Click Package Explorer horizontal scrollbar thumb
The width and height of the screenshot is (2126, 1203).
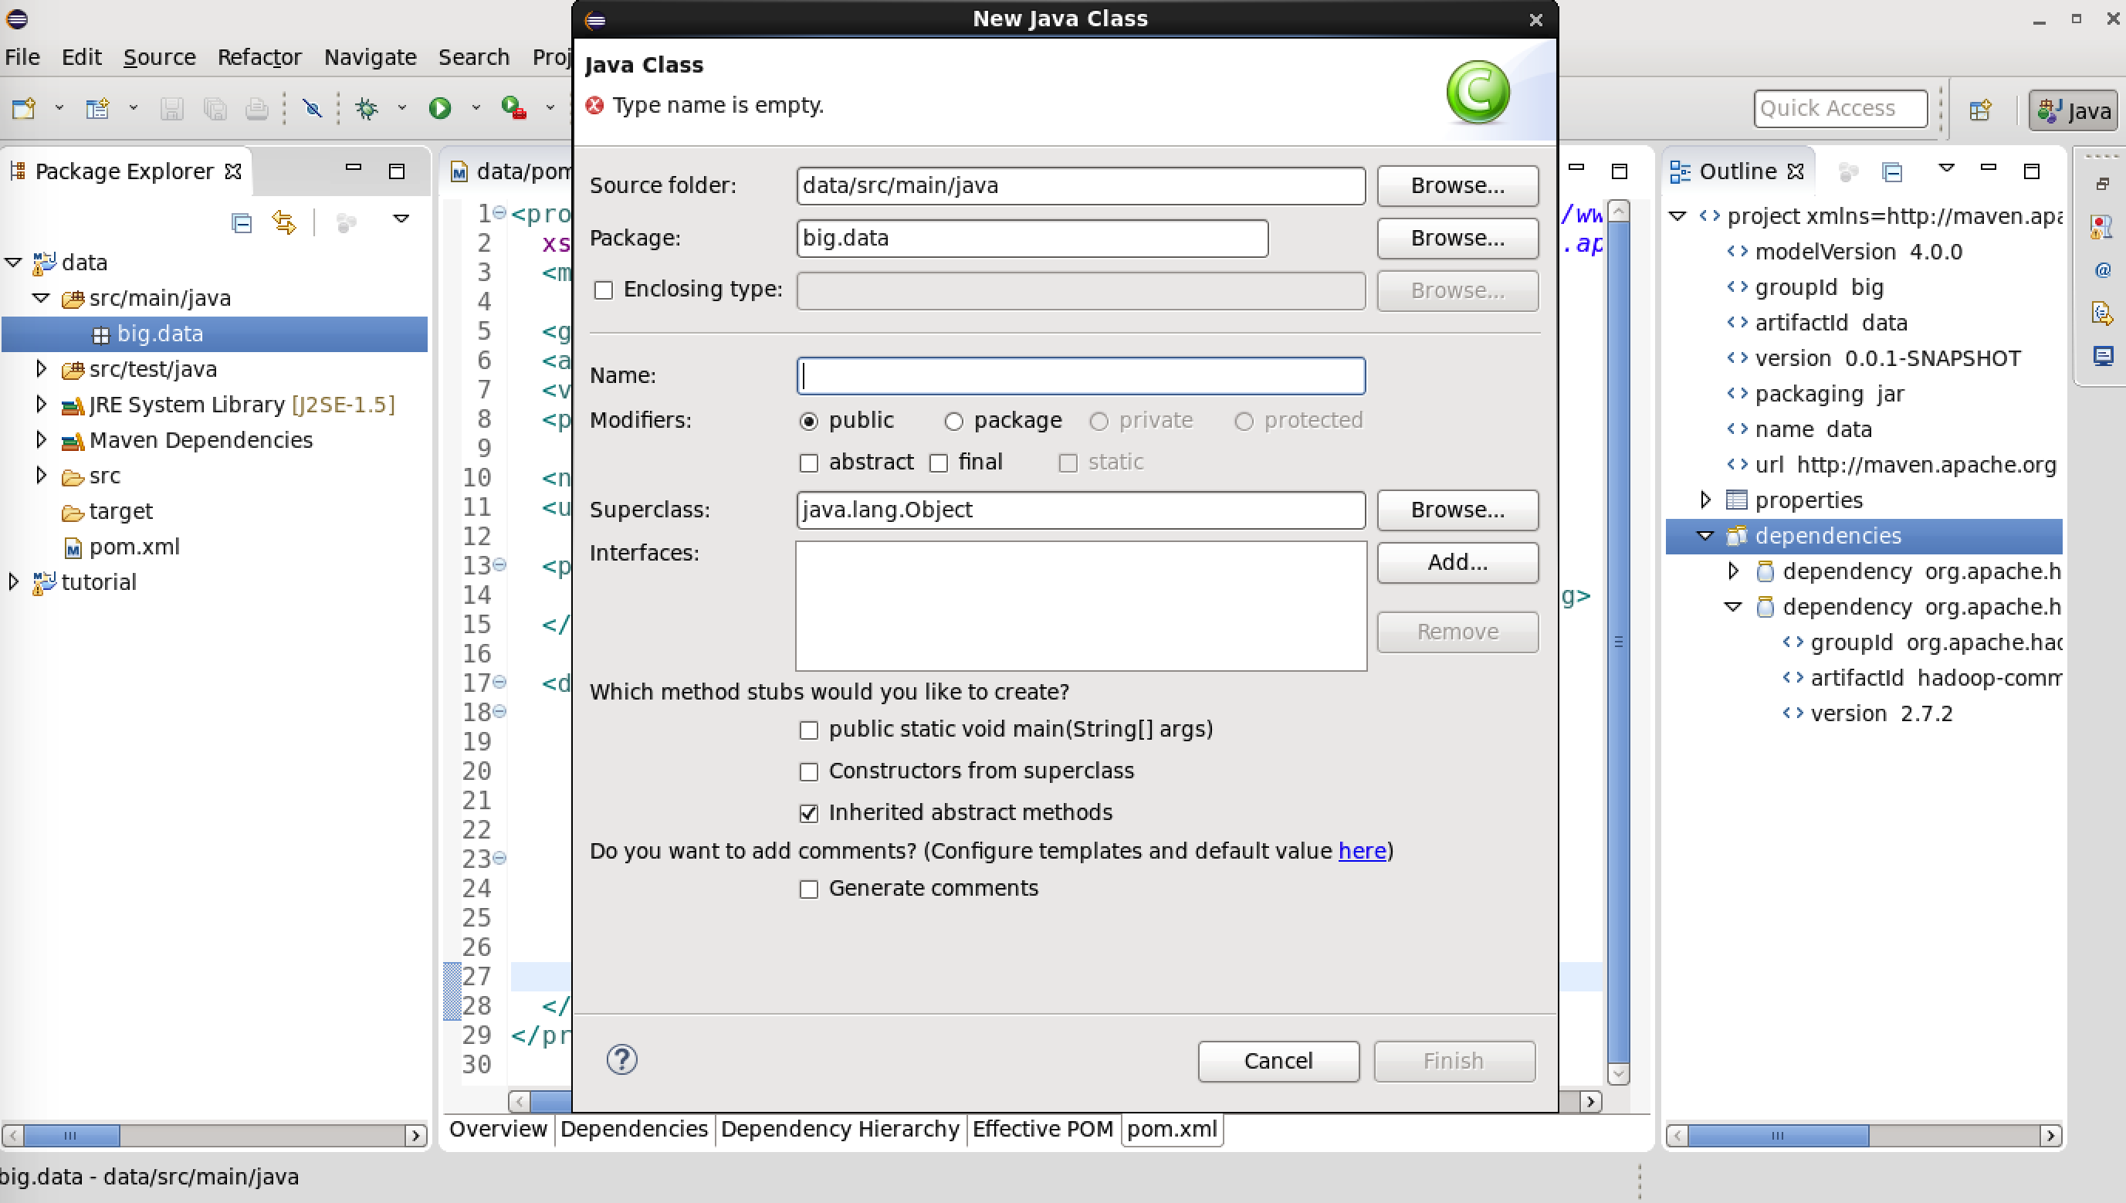click(70, 1135)
